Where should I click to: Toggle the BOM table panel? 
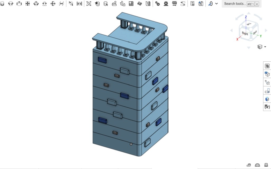click(267, 66)
